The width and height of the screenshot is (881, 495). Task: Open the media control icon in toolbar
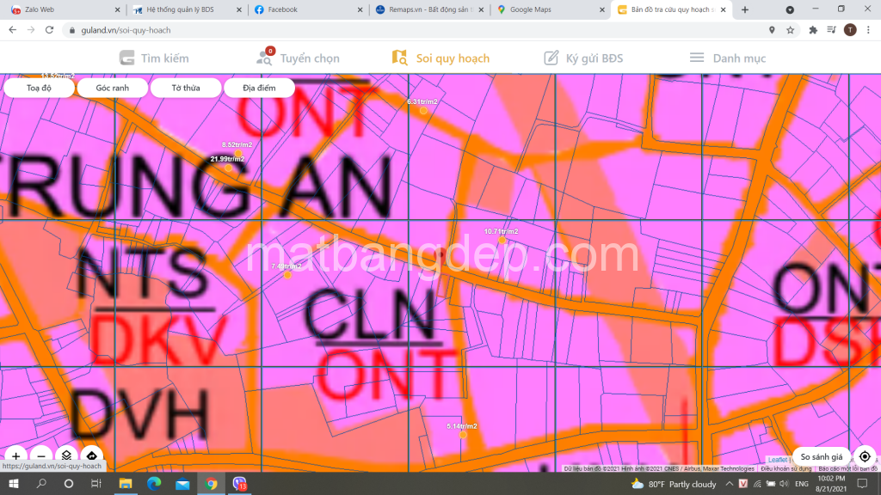(832, 30)
